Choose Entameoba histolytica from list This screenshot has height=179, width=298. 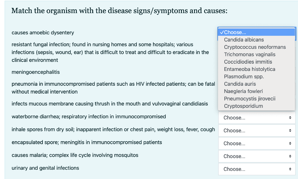249,69
